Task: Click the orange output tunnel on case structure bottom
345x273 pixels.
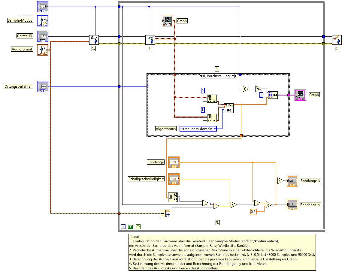Action: click(241, 136)
